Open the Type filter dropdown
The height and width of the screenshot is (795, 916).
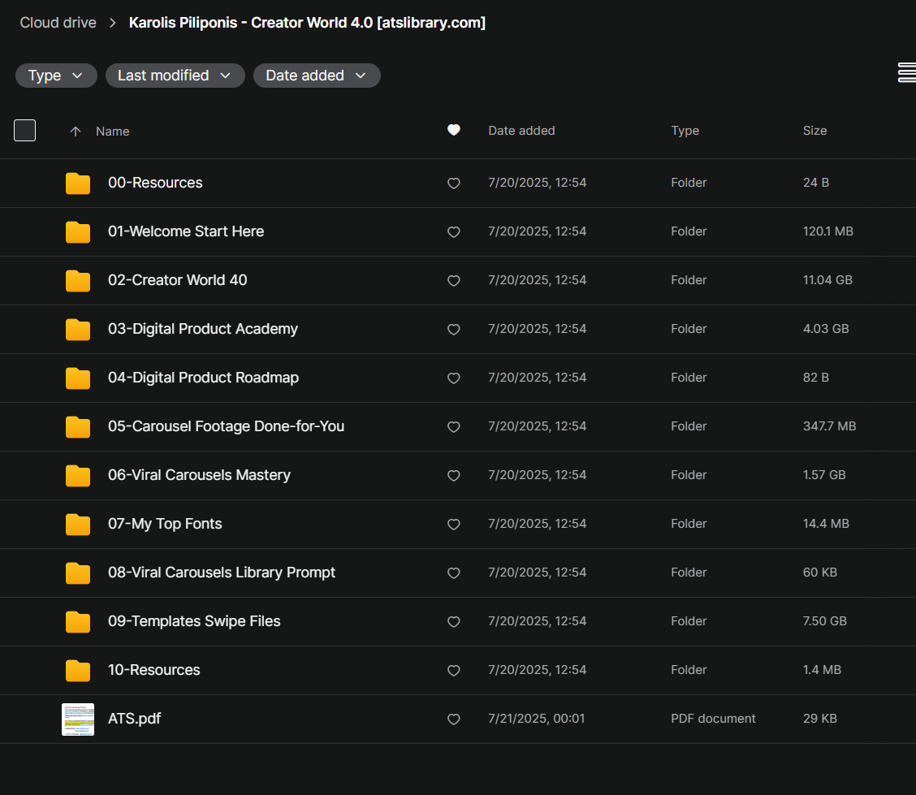[56, 76]
